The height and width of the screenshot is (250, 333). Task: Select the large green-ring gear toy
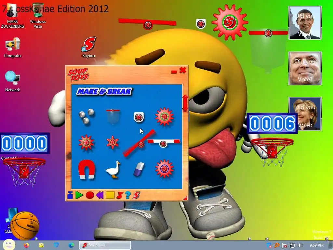164,116
